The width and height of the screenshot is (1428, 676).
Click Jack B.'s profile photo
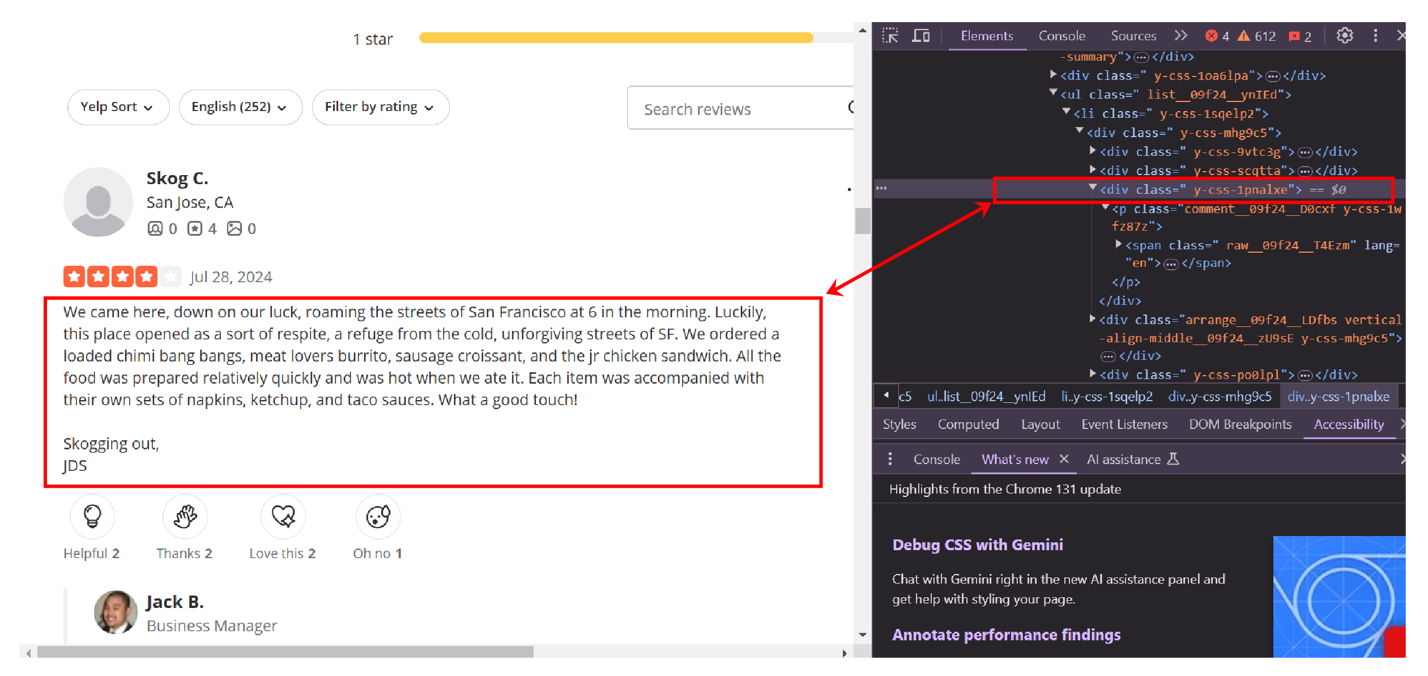116,612
